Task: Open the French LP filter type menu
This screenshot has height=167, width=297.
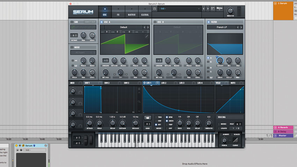Action: click(222, 27)
